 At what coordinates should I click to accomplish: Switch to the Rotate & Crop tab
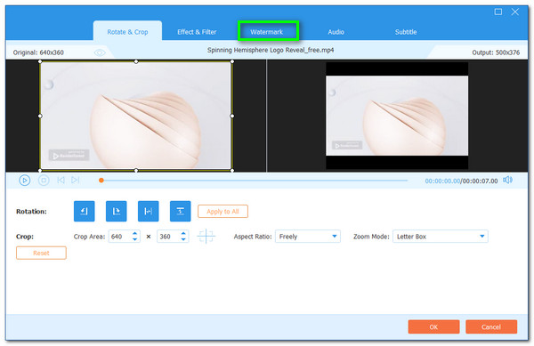tap(127, 32)
